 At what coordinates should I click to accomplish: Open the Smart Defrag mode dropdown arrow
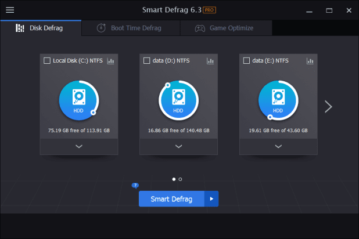click(211, 199)
